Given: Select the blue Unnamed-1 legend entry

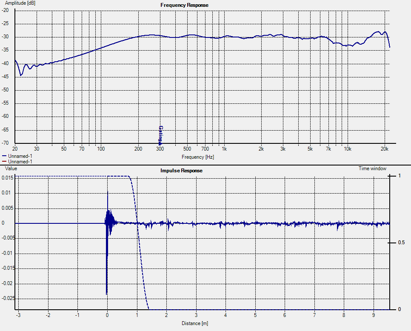Looking at the screenshot, I should point(17,156).
